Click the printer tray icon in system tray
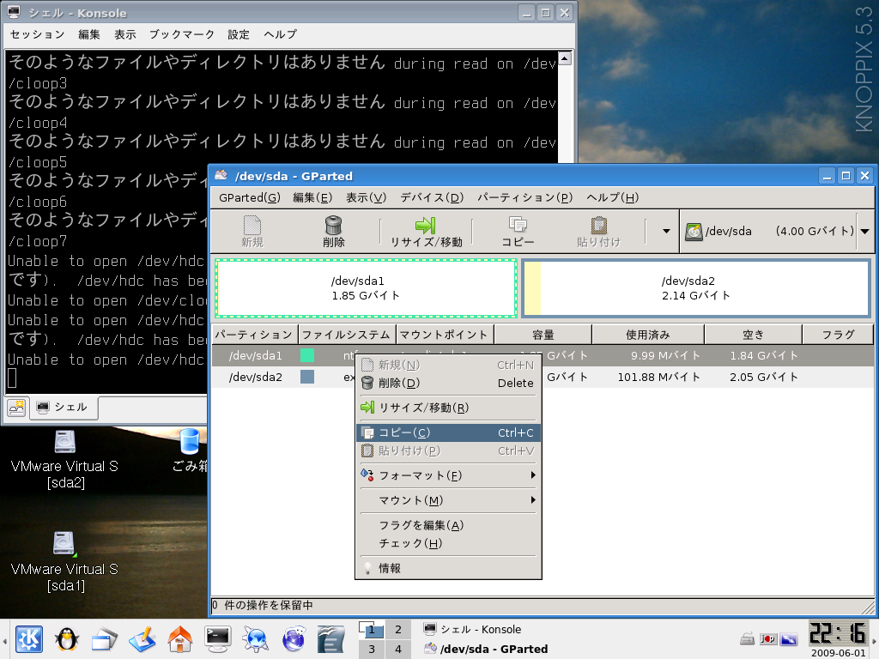Image resolution: width=879 pixels, height=659 pixels. 748,638
